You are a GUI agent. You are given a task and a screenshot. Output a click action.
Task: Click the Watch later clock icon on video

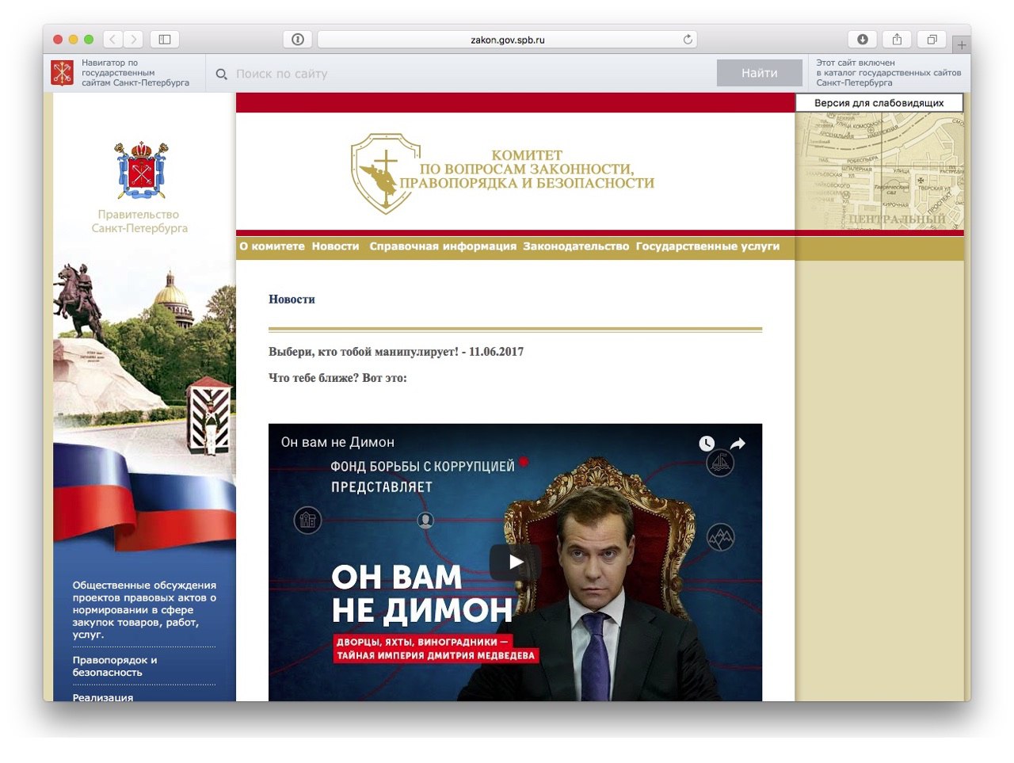707,444
